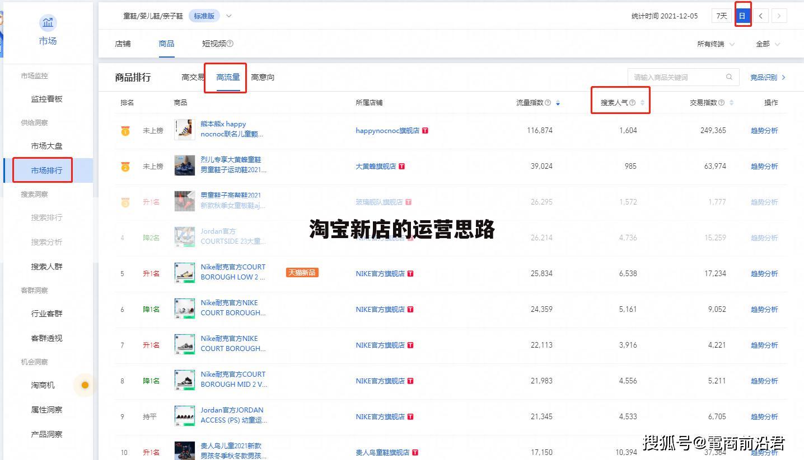Open 客群透视 in sidebar
Image resolution: width=804 pixels, height=460 pixels.
coord(47,338)
